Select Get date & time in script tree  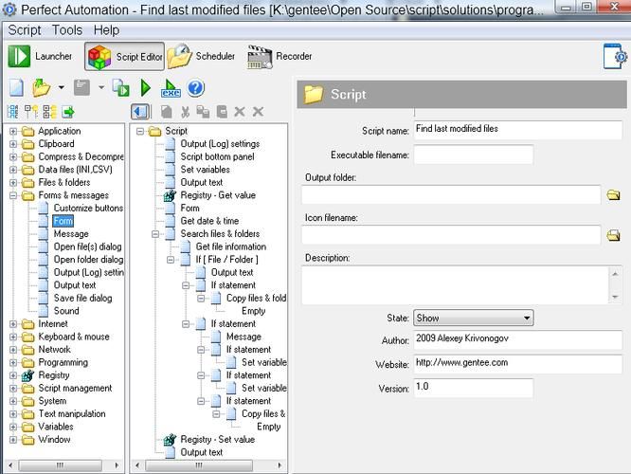coord(211,221)
